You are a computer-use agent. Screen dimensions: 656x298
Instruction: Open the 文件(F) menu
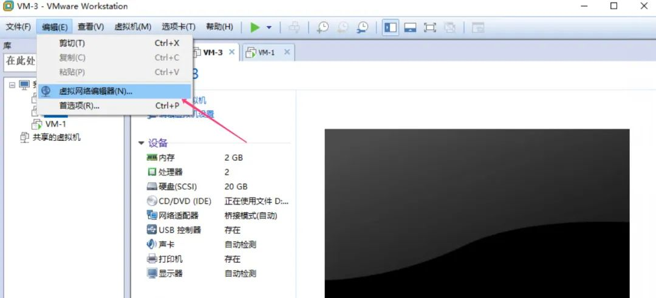pyautogui.click(x=18, y=27)
